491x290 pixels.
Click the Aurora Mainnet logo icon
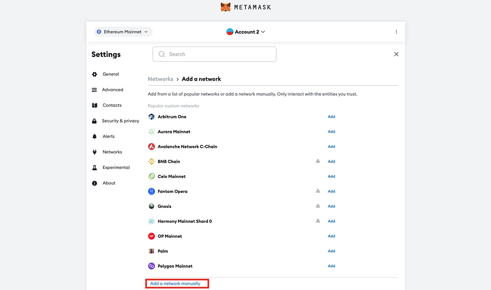(x=151, y=131)
